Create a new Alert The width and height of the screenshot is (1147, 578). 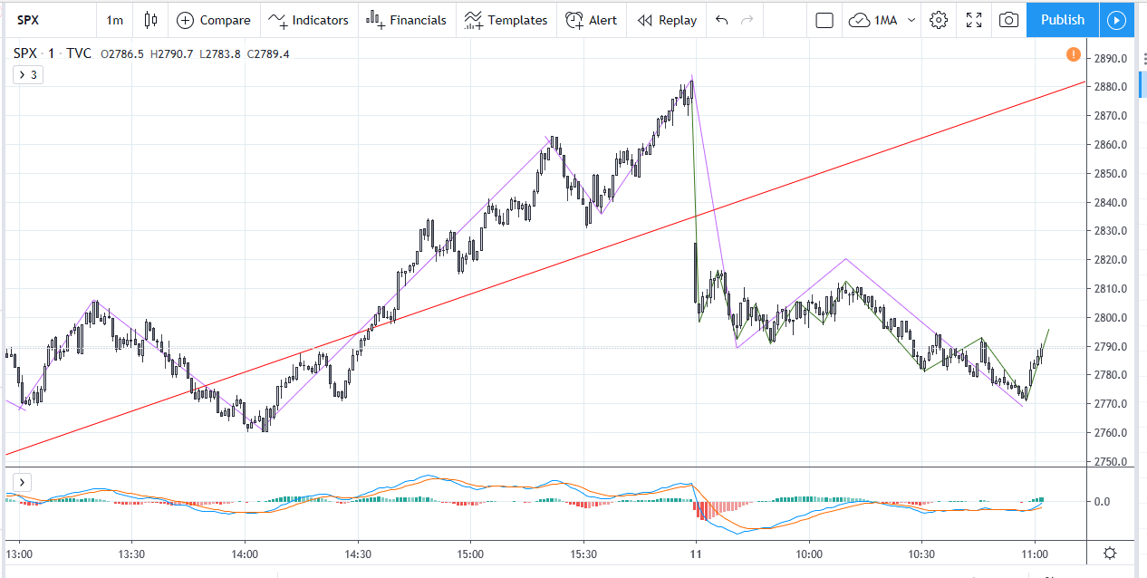point(591,20)
